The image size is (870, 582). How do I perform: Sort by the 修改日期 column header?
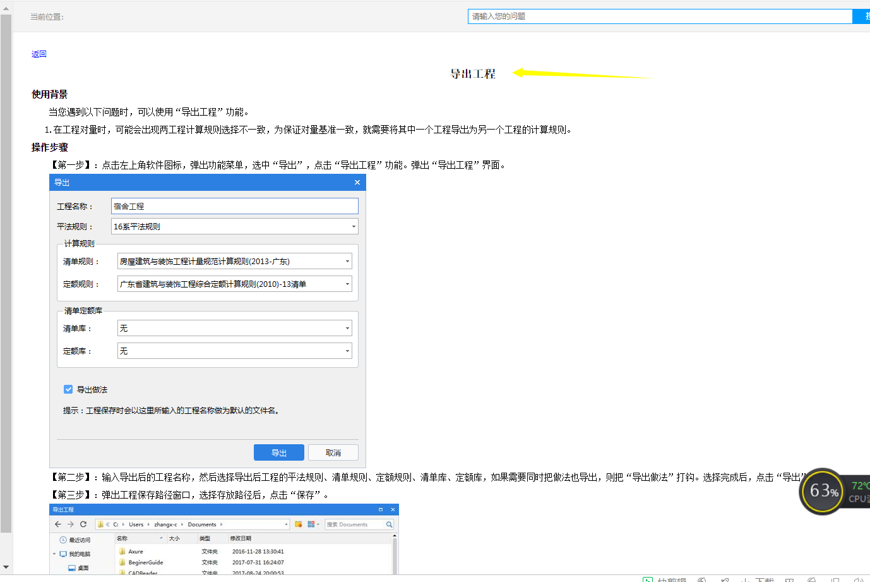tap(241, 538)
